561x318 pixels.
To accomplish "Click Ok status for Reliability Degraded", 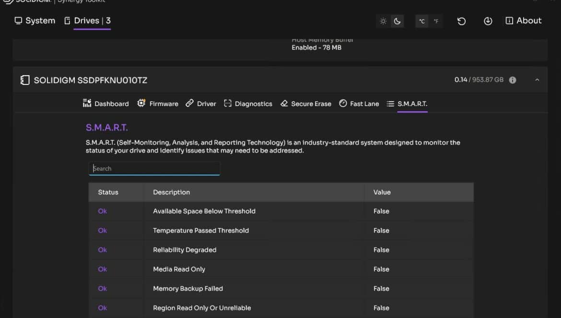I will (102, 250).
